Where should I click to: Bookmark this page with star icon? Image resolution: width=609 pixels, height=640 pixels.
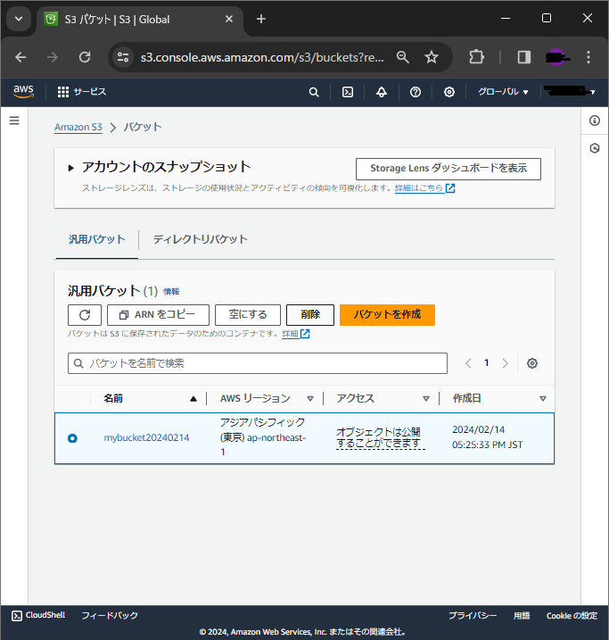point(432,57)
